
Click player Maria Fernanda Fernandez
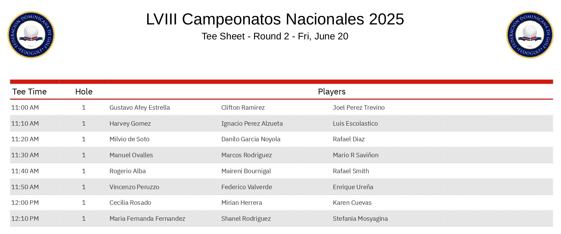pos(147,219)
